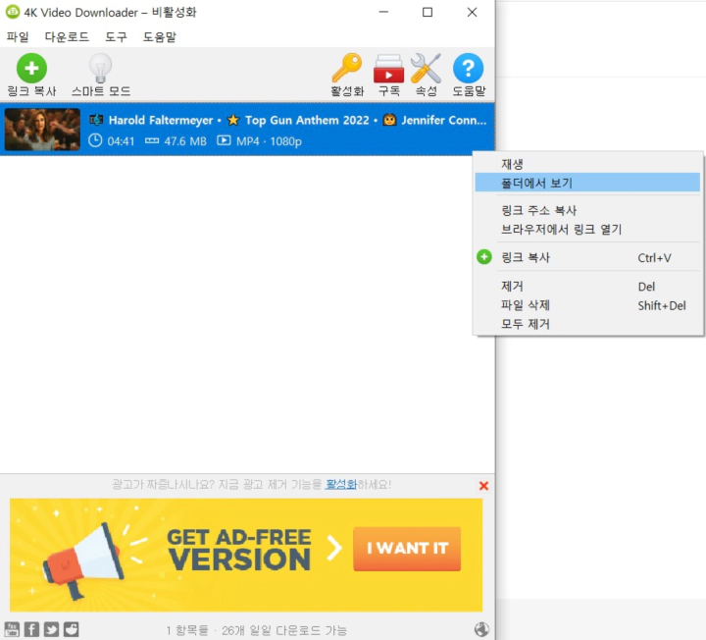
Task: Maximize the 4K Video Downloader window
Action: 428,12
